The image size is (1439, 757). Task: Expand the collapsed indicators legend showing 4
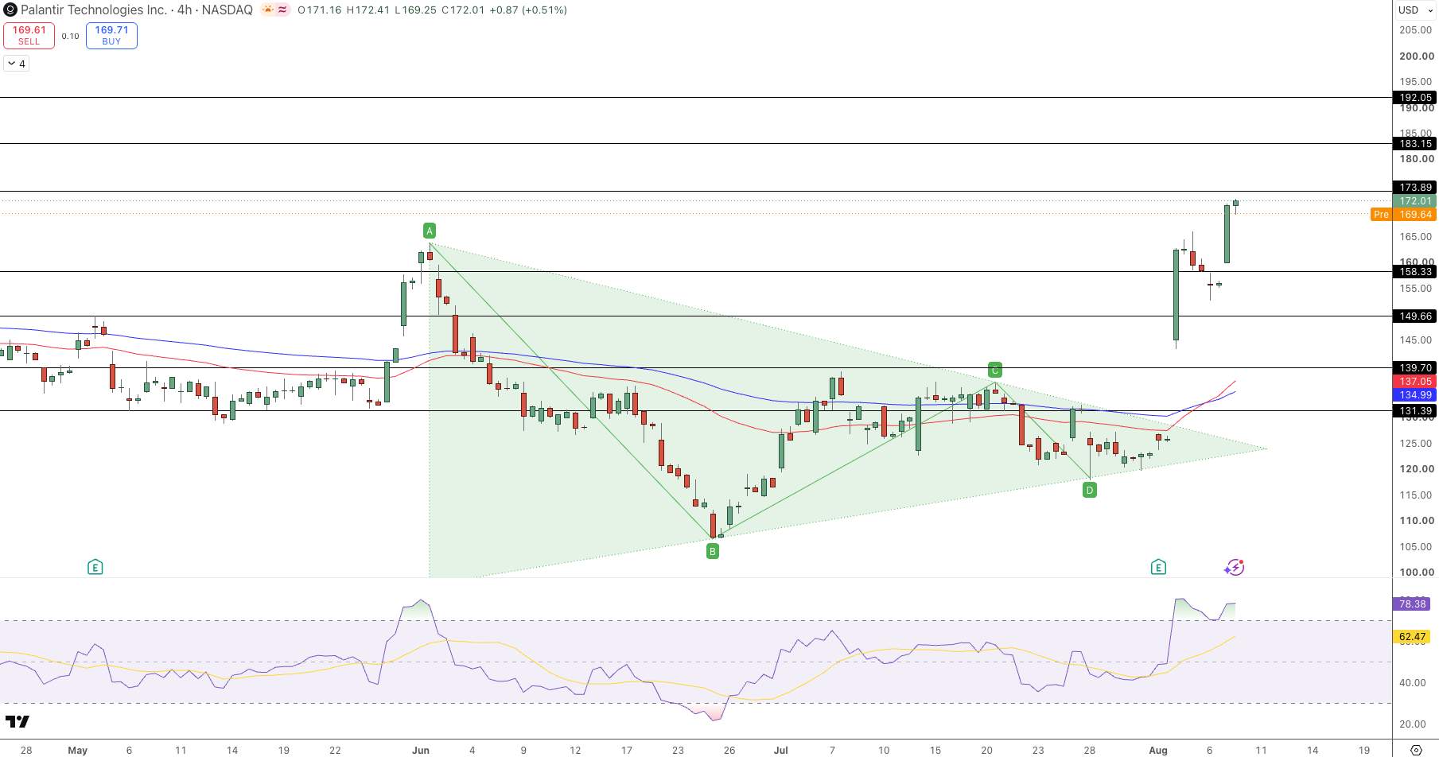pyautogui.click(x=17, y=64)
